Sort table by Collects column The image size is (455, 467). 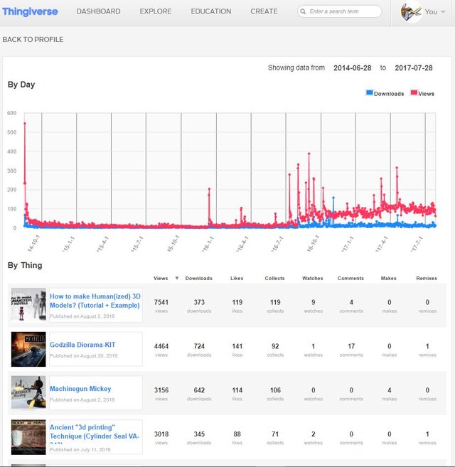tap(274, 278)
